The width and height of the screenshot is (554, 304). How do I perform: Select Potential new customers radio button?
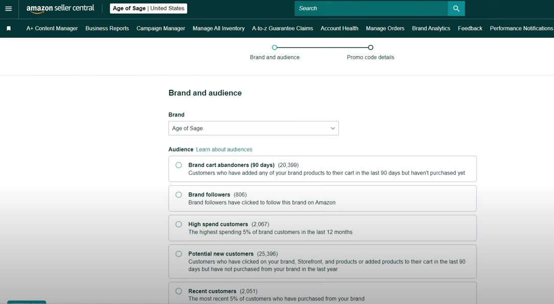click(x=179, y=254)
